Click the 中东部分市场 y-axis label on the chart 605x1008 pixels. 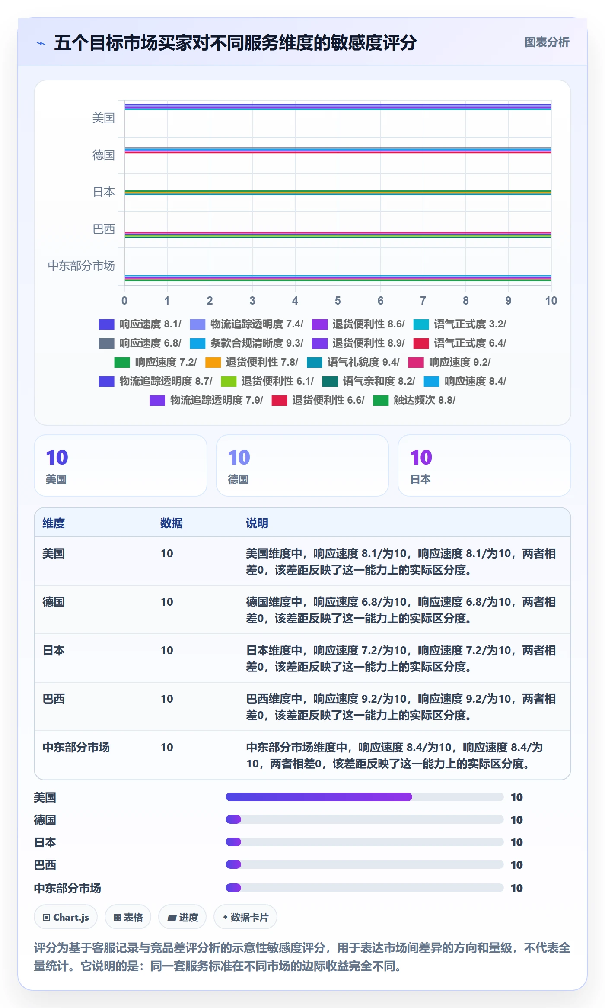coord(81,266)
